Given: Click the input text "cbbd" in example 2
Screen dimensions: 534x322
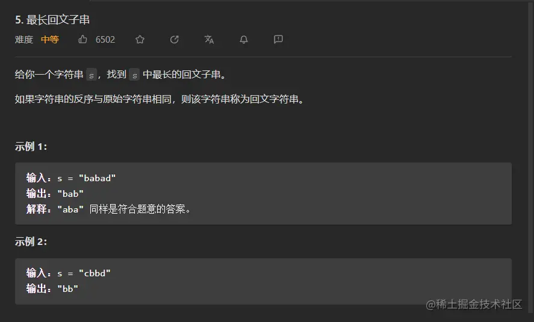Looking at the screenshot, I should (95, 273).
